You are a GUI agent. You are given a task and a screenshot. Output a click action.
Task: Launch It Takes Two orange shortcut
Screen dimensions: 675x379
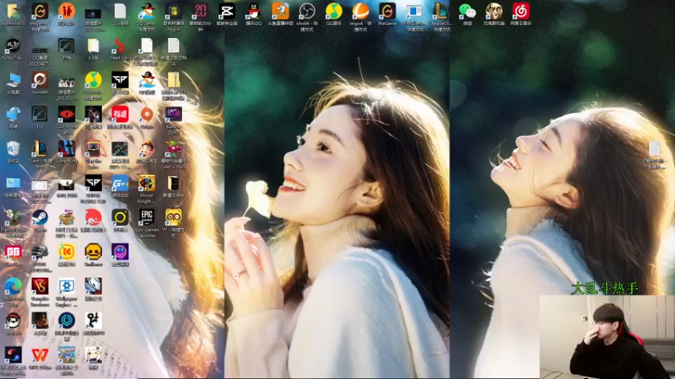click(67, 11)
